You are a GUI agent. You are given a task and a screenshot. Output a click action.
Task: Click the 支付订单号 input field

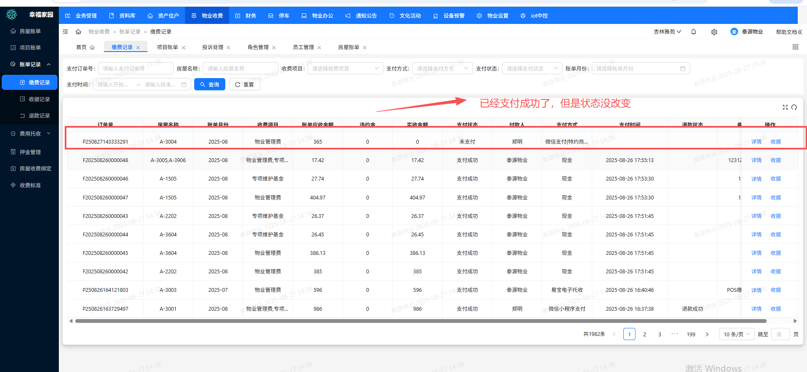point(135,68)
